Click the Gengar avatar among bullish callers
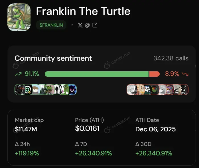This screenshot has width=199, height=168. (73, 90)
